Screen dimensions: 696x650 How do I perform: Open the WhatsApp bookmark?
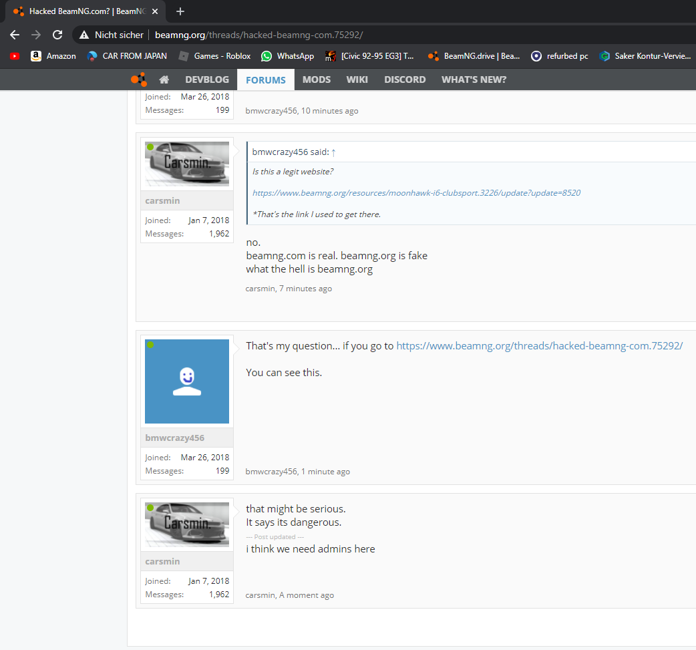click(x=288, y=56)
